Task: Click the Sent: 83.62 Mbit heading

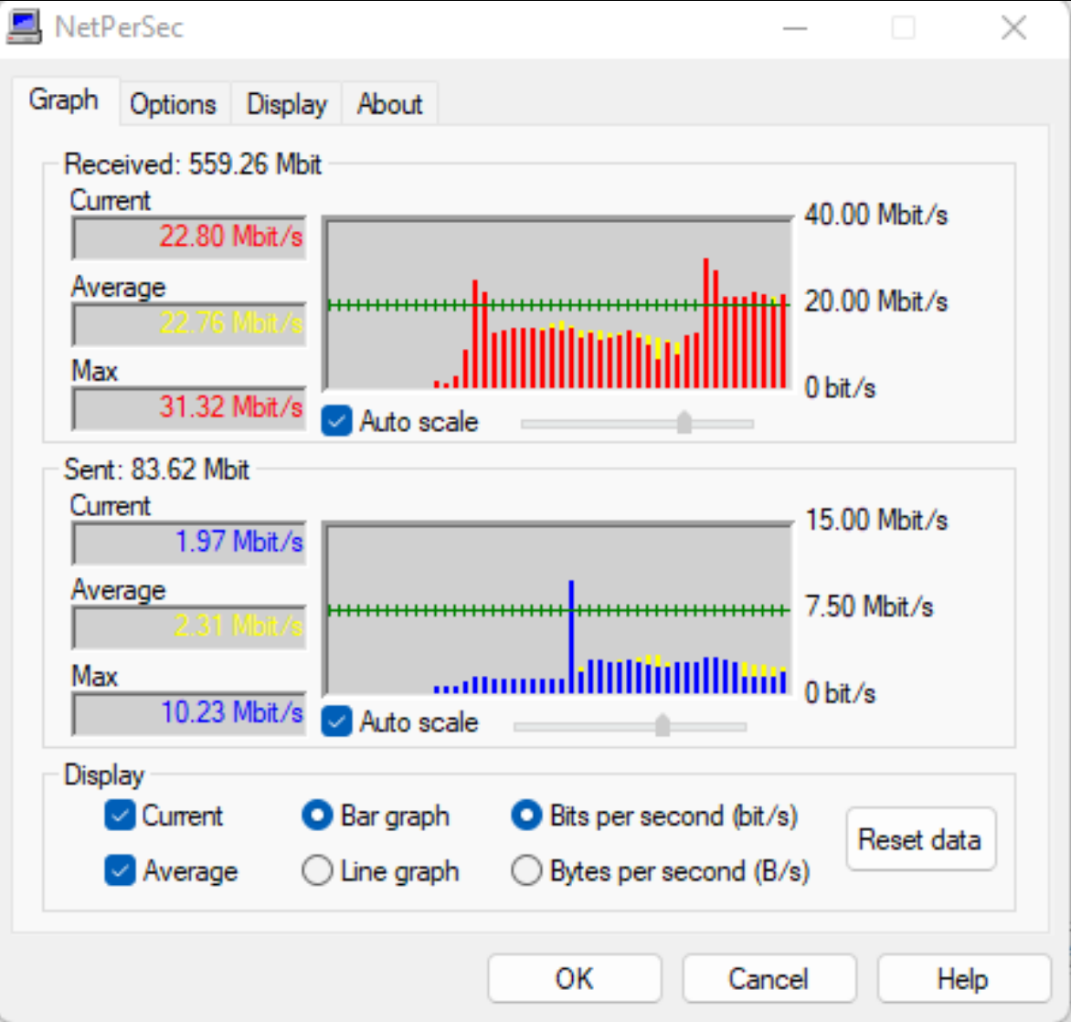Action: 156,469
